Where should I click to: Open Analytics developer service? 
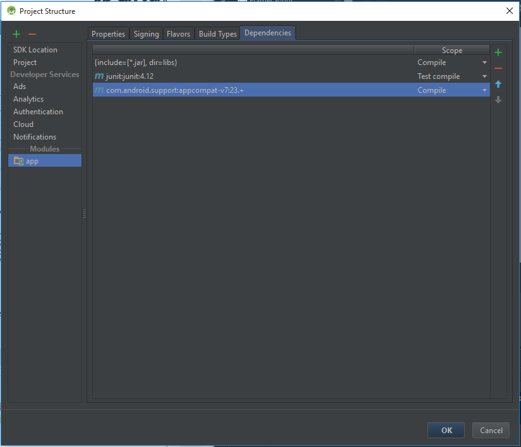tap(28, 99)
